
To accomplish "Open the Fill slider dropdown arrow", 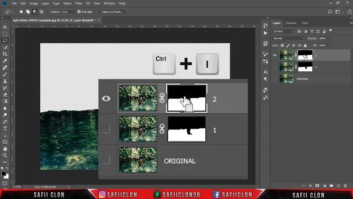I will click(x=329, y=45).
